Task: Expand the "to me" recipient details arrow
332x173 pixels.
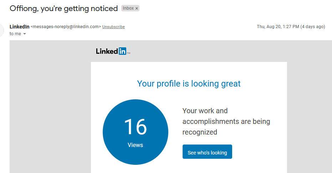Action: [x=25, y=34]
